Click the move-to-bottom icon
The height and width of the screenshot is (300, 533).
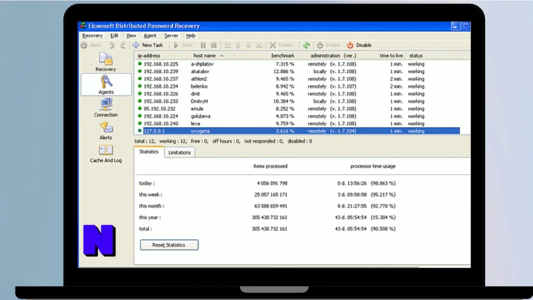tap(259, 45)
